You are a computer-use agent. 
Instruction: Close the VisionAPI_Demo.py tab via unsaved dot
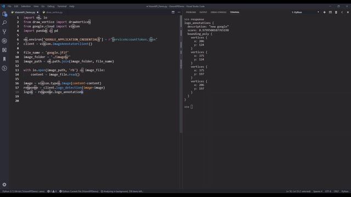38,12
